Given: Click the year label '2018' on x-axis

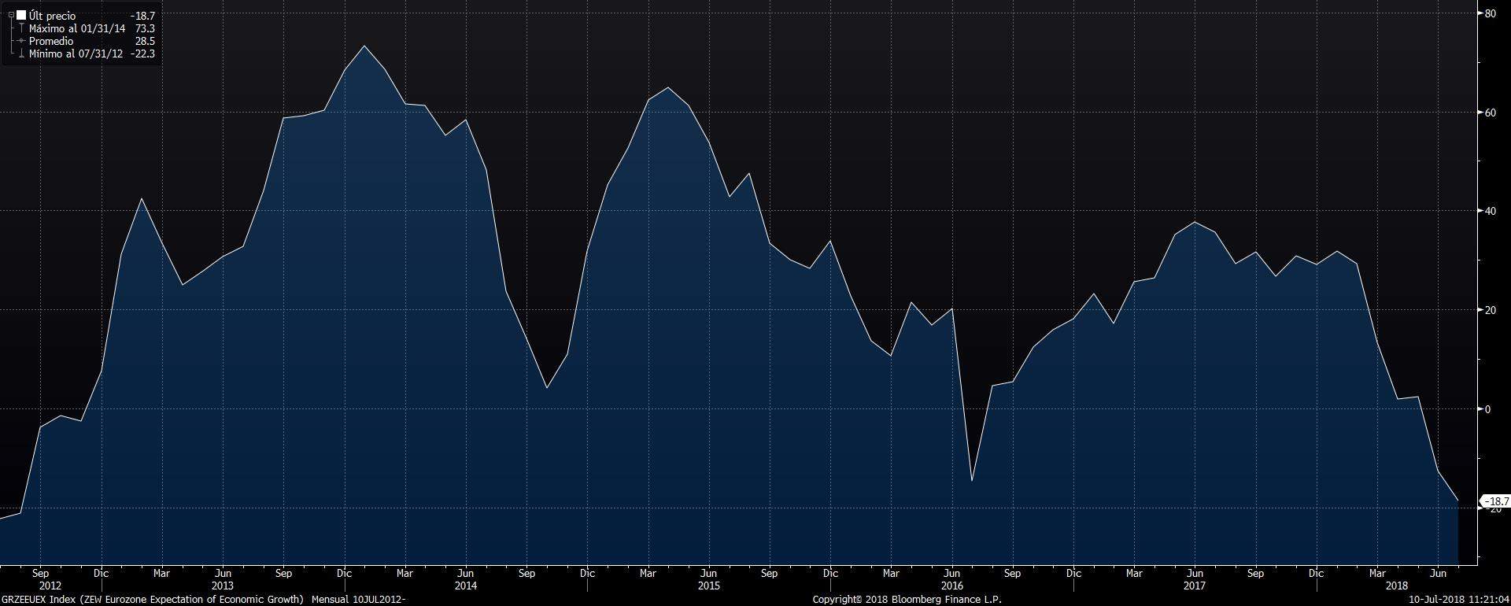Looking at the screenshot, I should pos(1397,586).
